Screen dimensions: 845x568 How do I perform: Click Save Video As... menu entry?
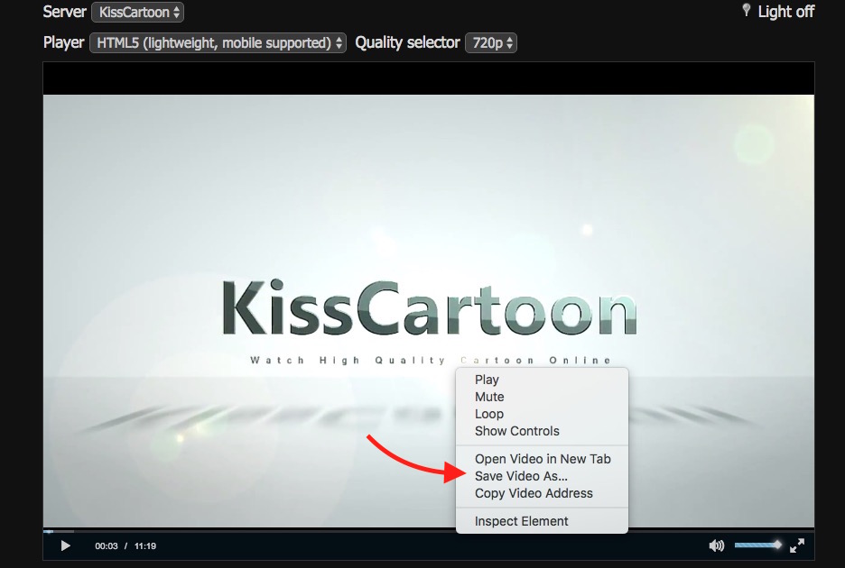coord(521,476)
